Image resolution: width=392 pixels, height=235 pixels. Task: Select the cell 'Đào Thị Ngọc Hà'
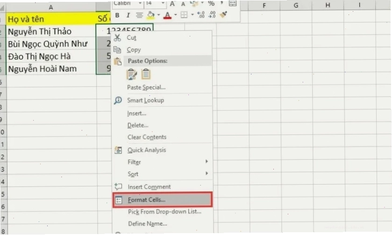[51, 56]
